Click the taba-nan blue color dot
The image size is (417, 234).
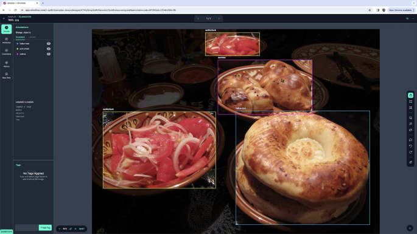(x=18, y=44)
